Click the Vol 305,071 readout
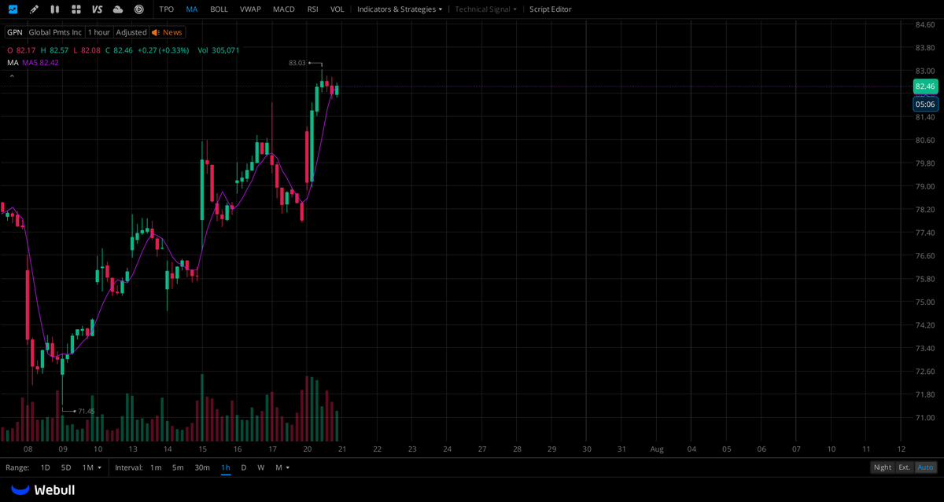Screen dimensions: 944x502 click(x=219, y=50)
